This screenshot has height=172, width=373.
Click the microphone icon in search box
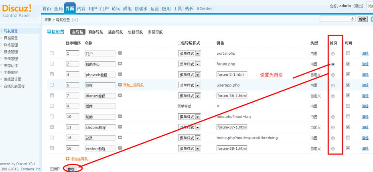(353, 19)
